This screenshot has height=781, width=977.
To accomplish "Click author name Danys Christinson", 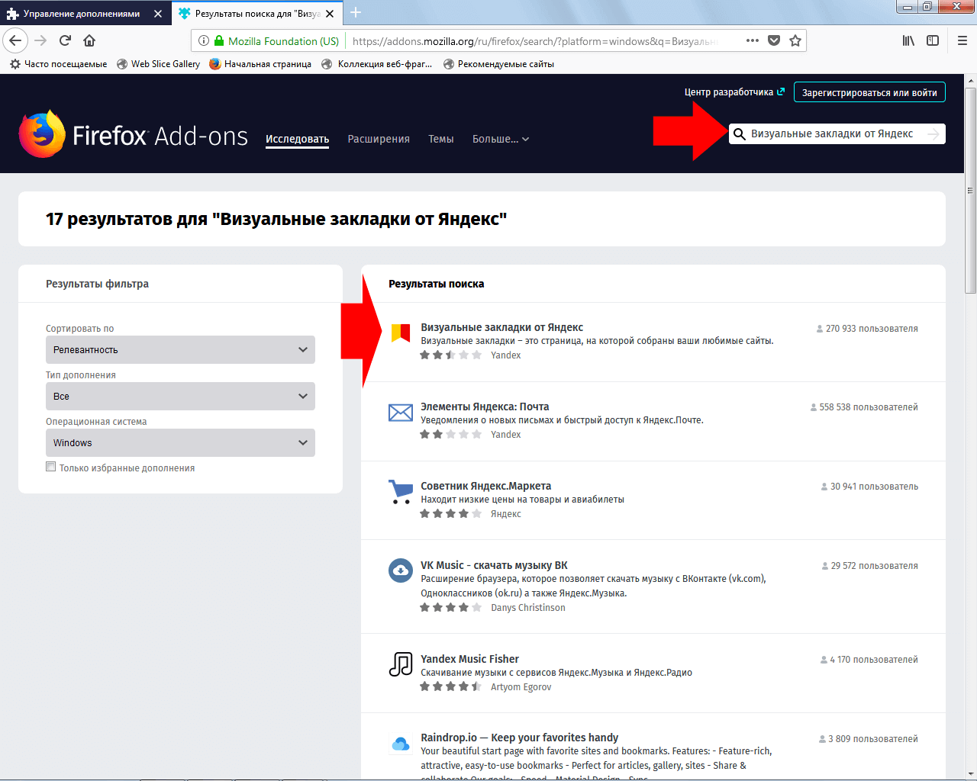I will [x=528, y=608].
